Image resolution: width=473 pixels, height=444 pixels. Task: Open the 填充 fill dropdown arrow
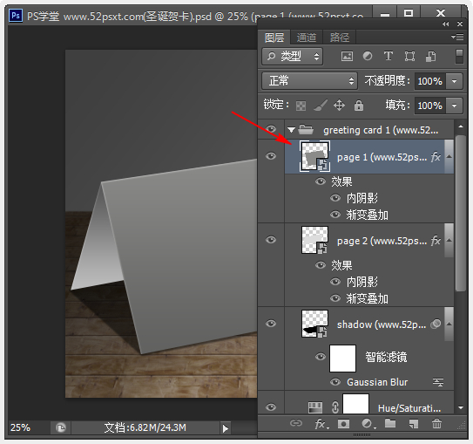click(455, 106)
